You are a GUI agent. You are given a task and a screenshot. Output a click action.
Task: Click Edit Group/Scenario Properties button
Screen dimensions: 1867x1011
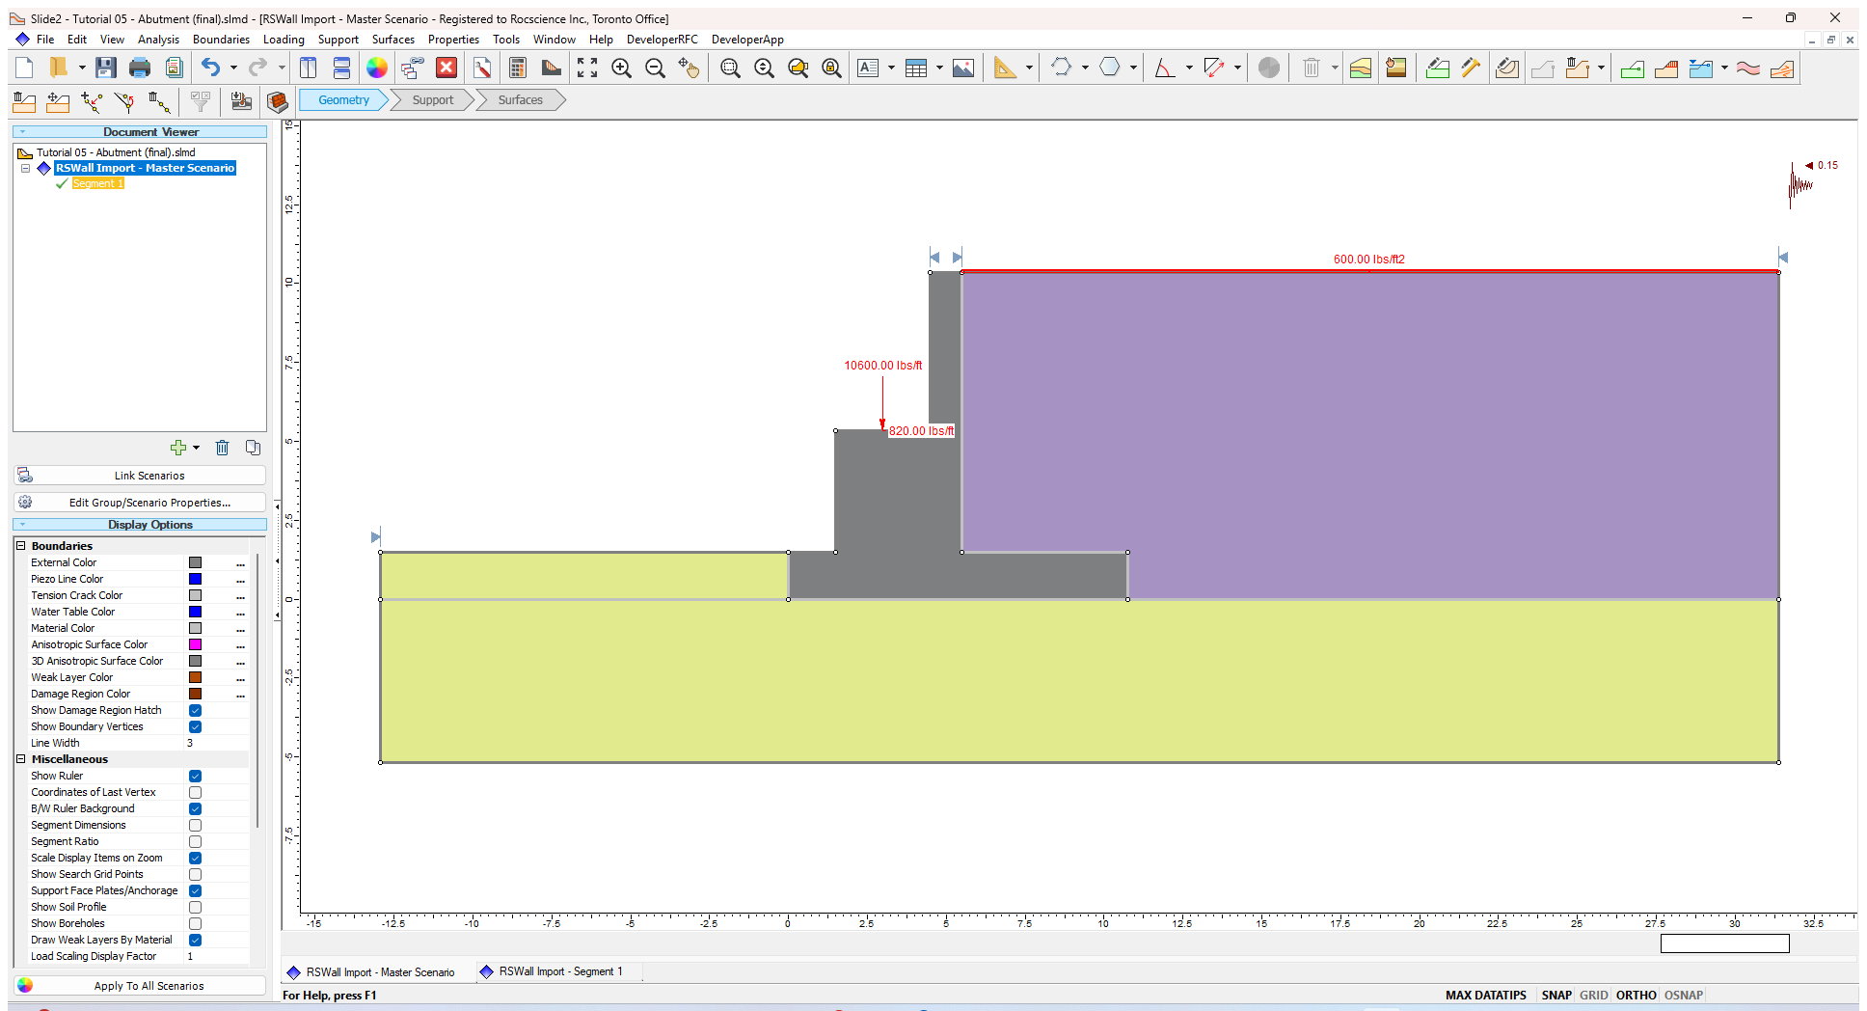pos(140,503)
